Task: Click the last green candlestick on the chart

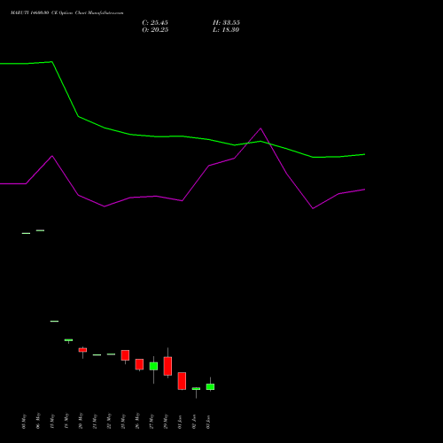Action: tap(210, 386)
